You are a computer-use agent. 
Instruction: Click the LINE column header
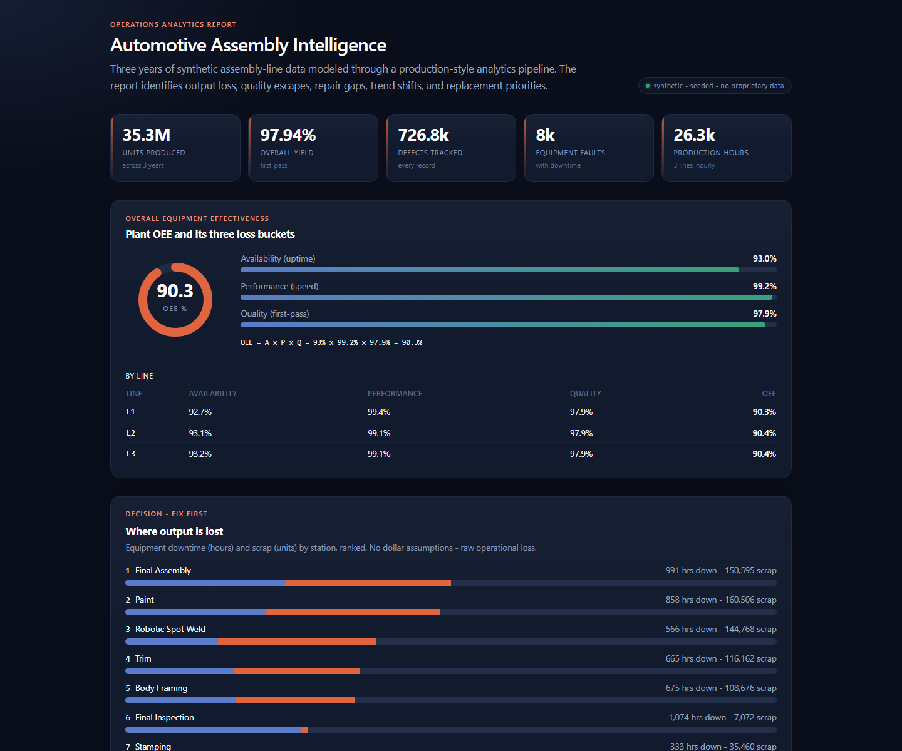(134, 394)
